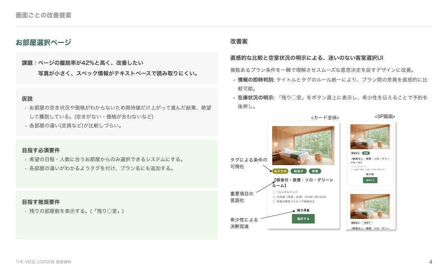
Task: Click next-photo arrow on bottom SP card image
Action: (x=388, y=207)
